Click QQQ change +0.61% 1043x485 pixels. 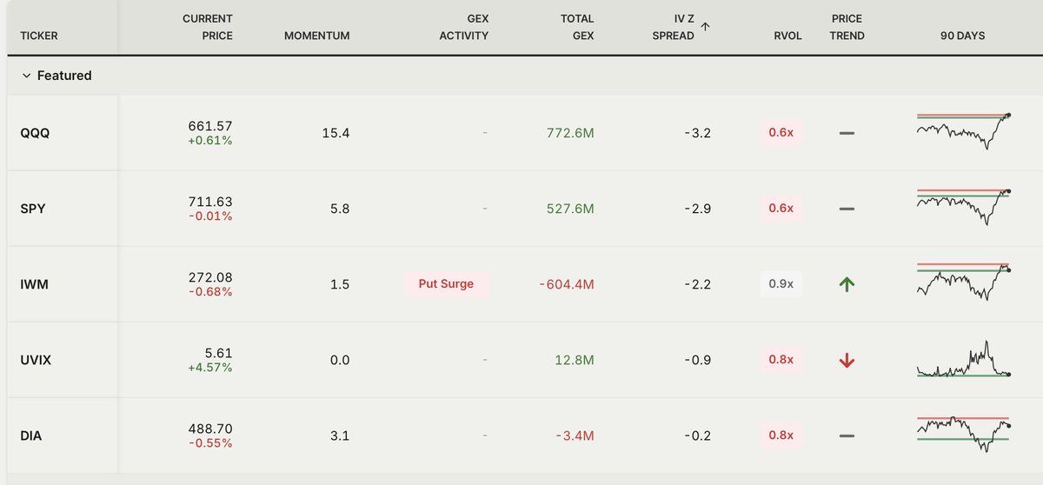click(210, 140)
